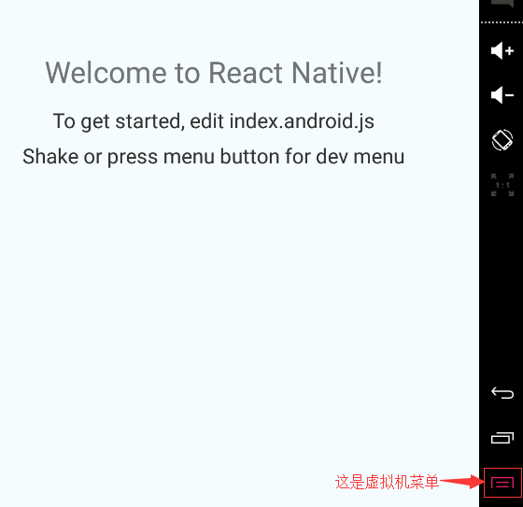Click the red arrow pointing at menu
Screen dimensions: 523x507
coord(462,482)
